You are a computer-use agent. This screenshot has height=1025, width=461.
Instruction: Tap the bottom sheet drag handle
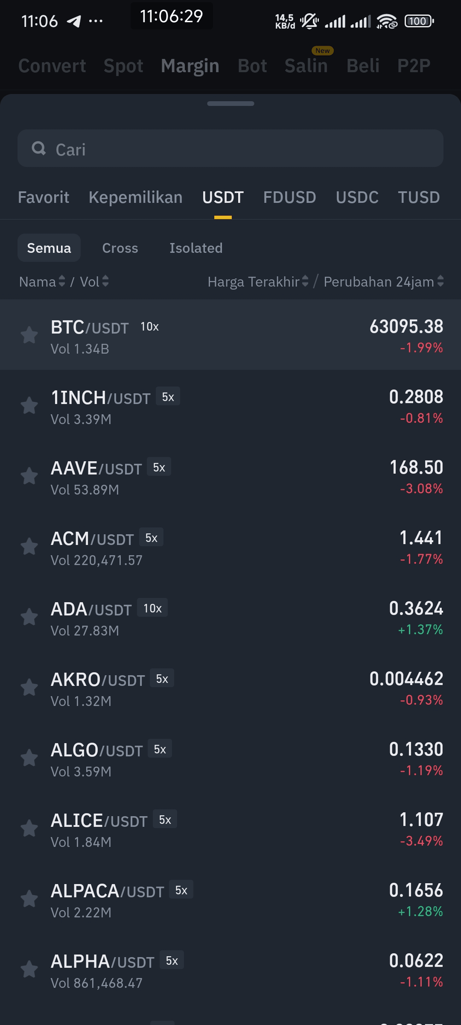[230, 103]
